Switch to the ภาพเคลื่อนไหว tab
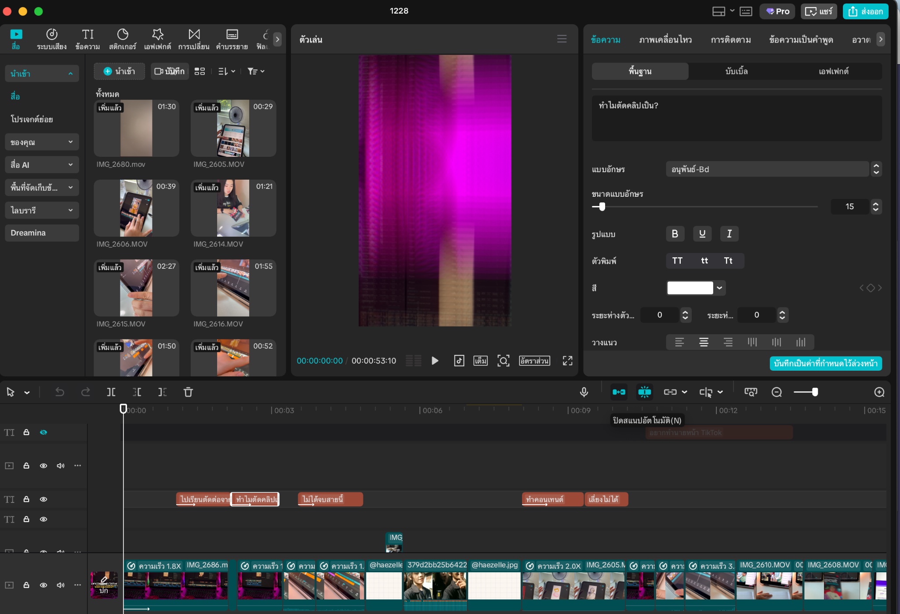 coord(665,40)
